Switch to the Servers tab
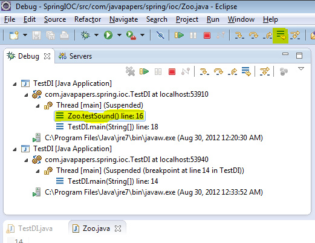315x243 pixels. 75,56
